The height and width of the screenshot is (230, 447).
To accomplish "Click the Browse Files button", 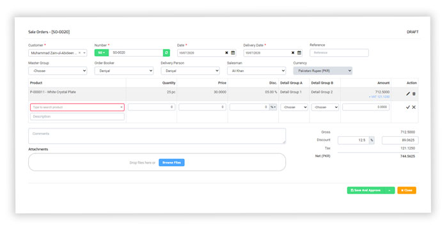I will 171,162.
